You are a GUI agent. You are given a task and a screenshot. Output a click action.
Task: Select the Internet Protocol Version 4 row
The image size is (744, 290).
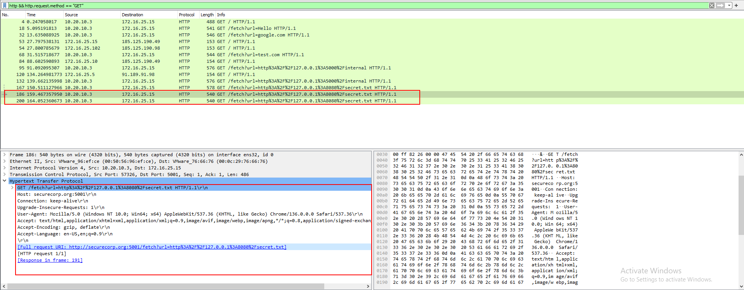coord(95,168)
